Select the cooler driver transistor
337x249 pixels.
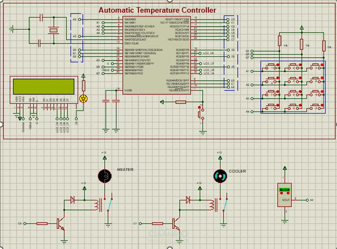(x=176, y=224)
